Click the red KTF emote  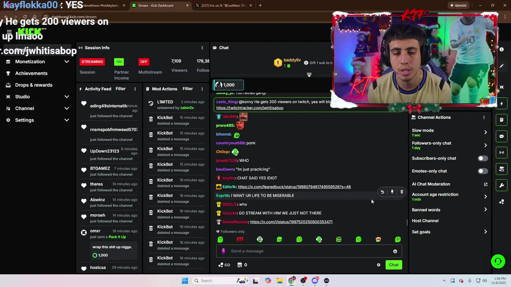pyautogui.click(x=240, y=240)
